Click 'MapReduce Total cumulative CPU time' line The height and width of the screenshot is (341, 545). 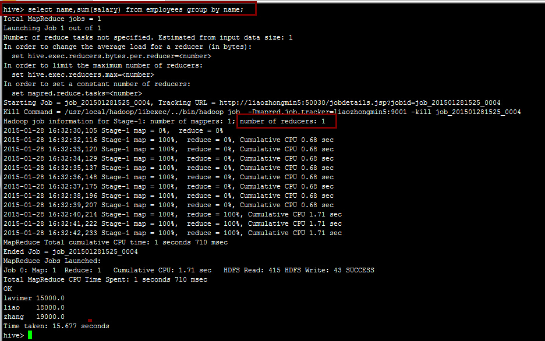click(x=116, y=243)
